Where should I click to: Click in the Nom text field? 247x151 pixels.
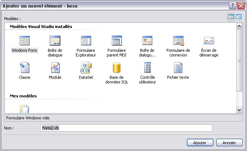[x=127, y=128]
